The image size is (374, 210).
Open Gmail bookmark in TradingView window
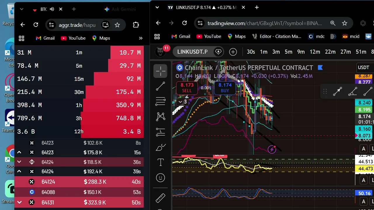pos(181,36)
